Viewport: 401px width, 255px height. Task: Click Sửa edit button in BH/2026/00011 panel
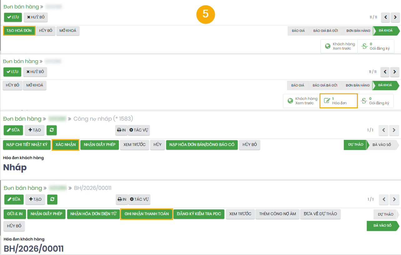coord(14,199)
